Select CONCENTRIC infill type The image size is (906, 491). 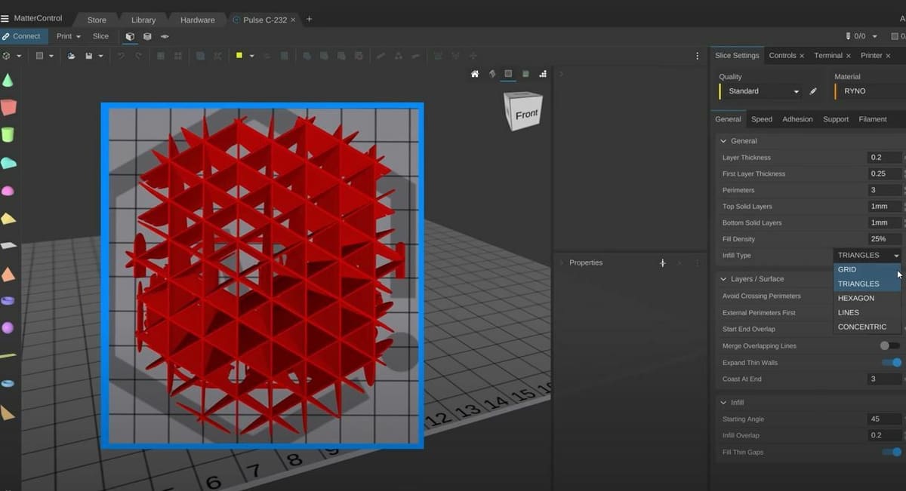pos(867,327)
